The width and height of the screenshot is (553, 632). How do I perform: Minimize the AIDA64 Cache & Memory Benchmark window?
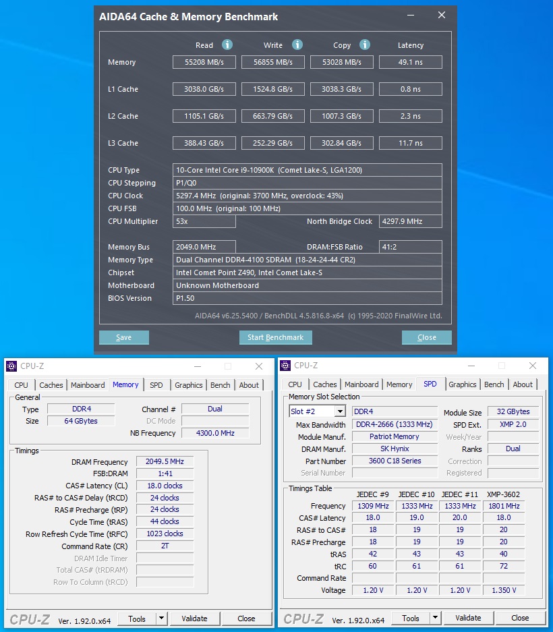[x=411, y=16]
